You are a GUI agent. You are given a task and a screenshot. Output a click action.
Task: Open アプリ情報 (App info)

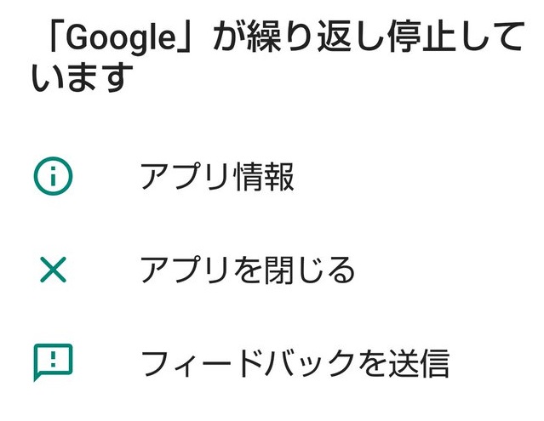(x=217, y=178)
